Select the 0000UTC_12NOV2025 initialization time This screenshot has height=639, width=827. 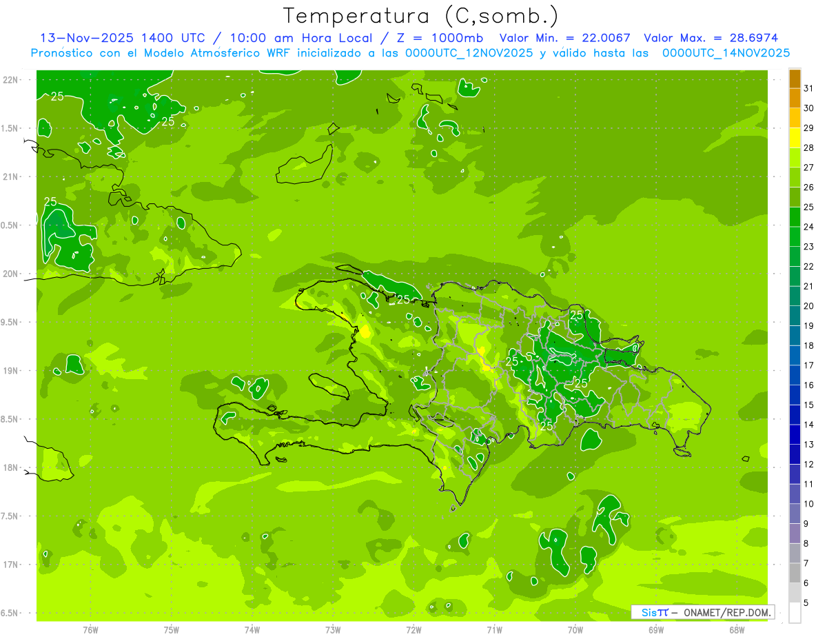tap(469, 53)
